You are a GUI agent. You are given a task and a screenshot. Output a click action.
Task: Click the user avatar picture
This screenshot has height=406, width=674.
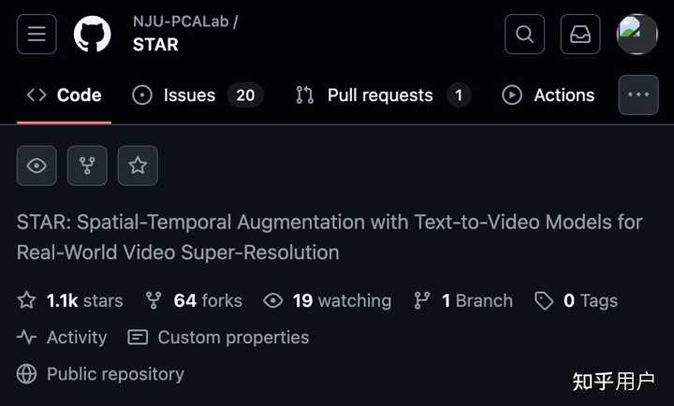(x=637, y=35)
